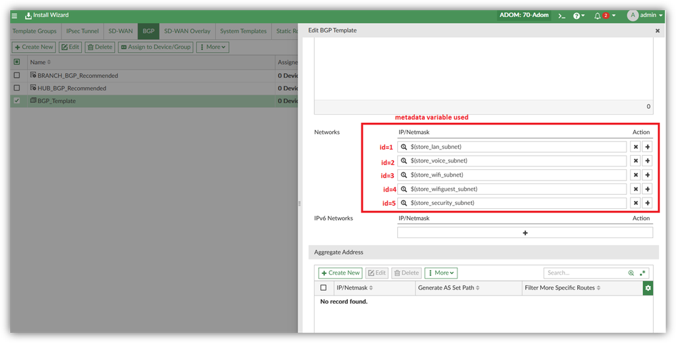Screen dimensions: 676x343
Task: Add an IPv6 Networks entry
Action: tap(525, 233)
